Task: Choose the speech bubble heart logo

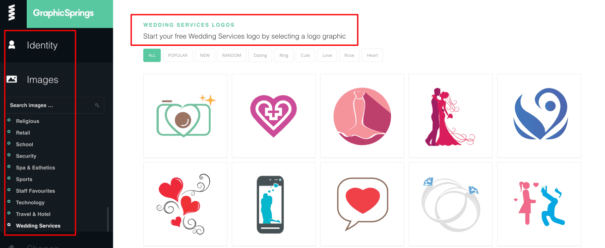Action: [x=362, y=204]
